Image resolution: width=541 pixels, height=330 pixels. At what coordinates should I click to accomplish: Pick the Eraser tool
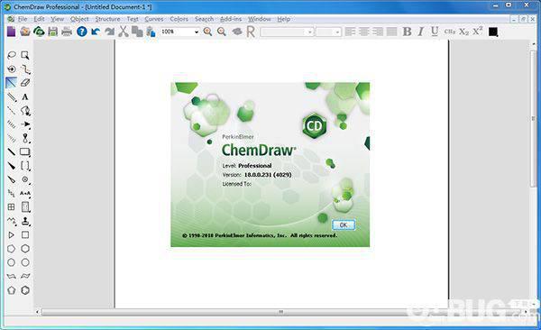pos(25,83)
